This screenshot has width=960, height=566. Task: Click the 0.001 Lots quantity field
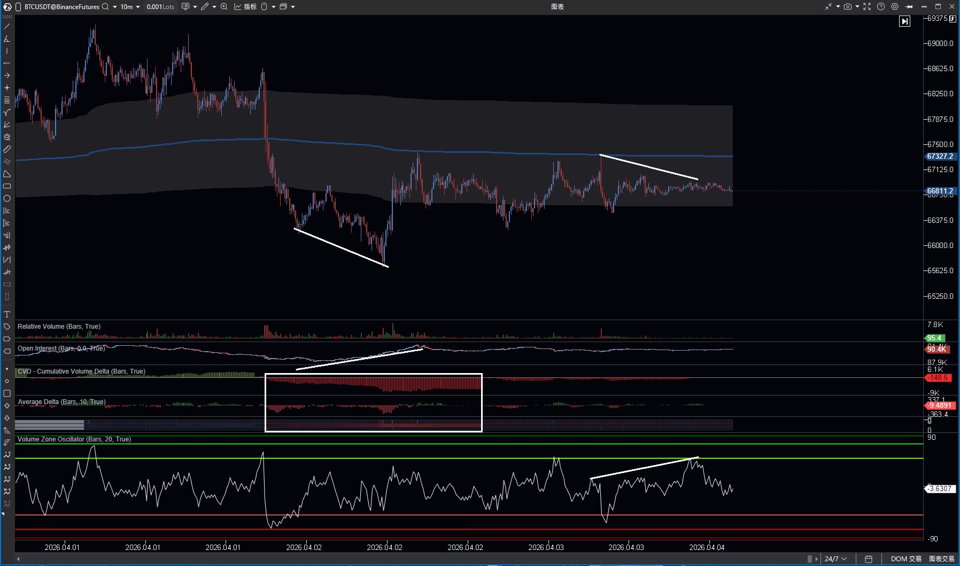point(160,6)
